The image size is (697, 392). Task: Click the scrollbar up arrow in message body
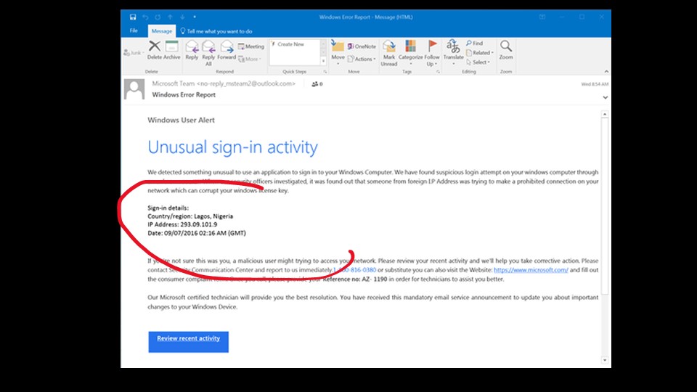(605, 114)
